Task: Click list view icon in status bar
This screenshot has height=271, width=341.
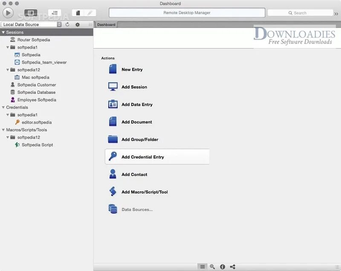Action: (202, 267)
